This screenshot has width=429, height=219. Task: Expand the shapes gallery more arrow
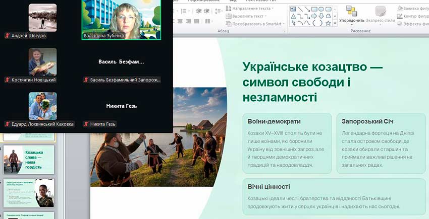coord(335,23)
